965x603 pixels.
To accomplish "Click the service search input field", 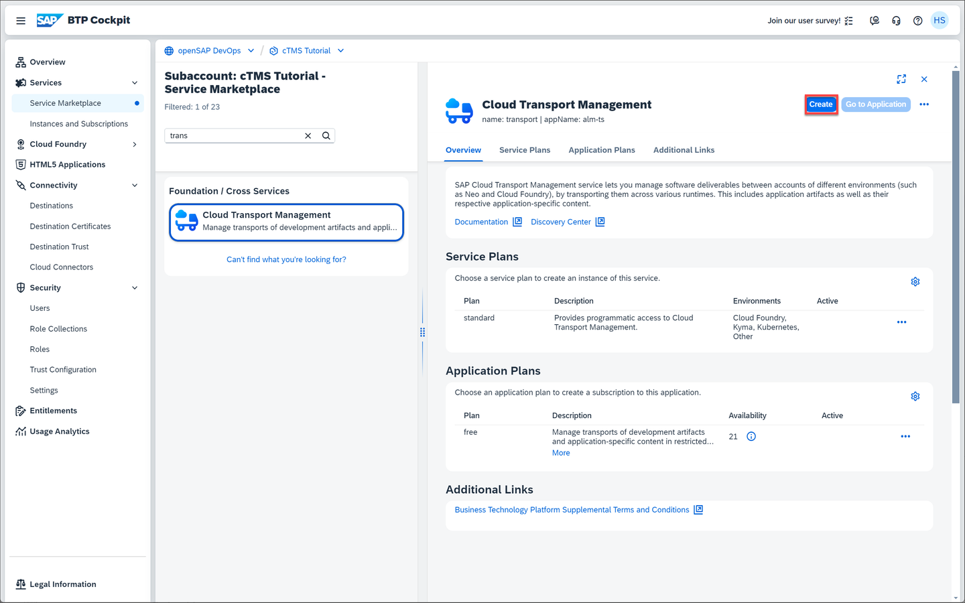I will [x=235, y=135].
